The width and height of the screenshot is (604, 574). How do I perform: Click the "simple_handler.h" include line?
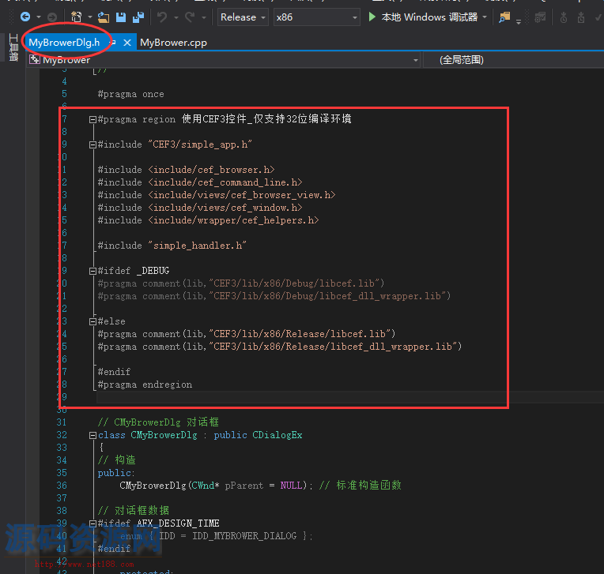(172, 246)
